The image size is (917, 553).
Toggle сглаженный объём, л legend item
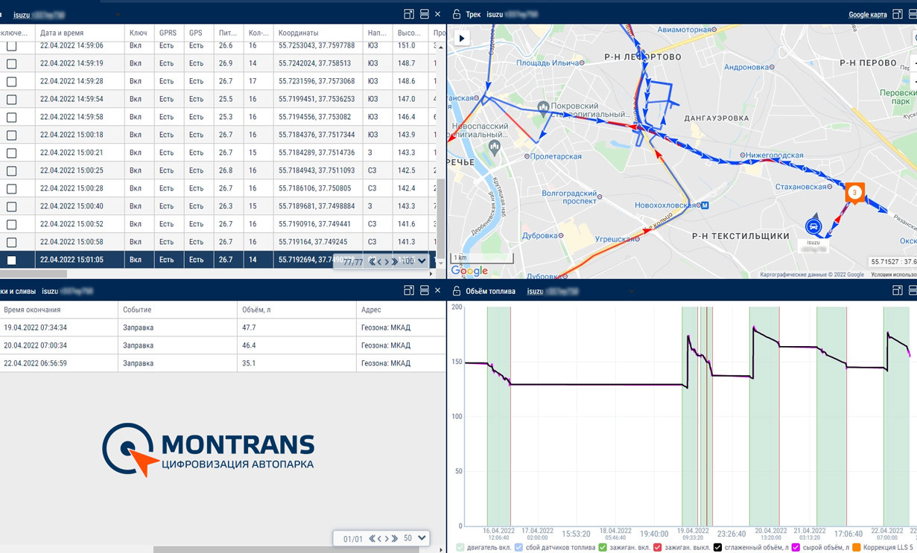coord(718,547)
